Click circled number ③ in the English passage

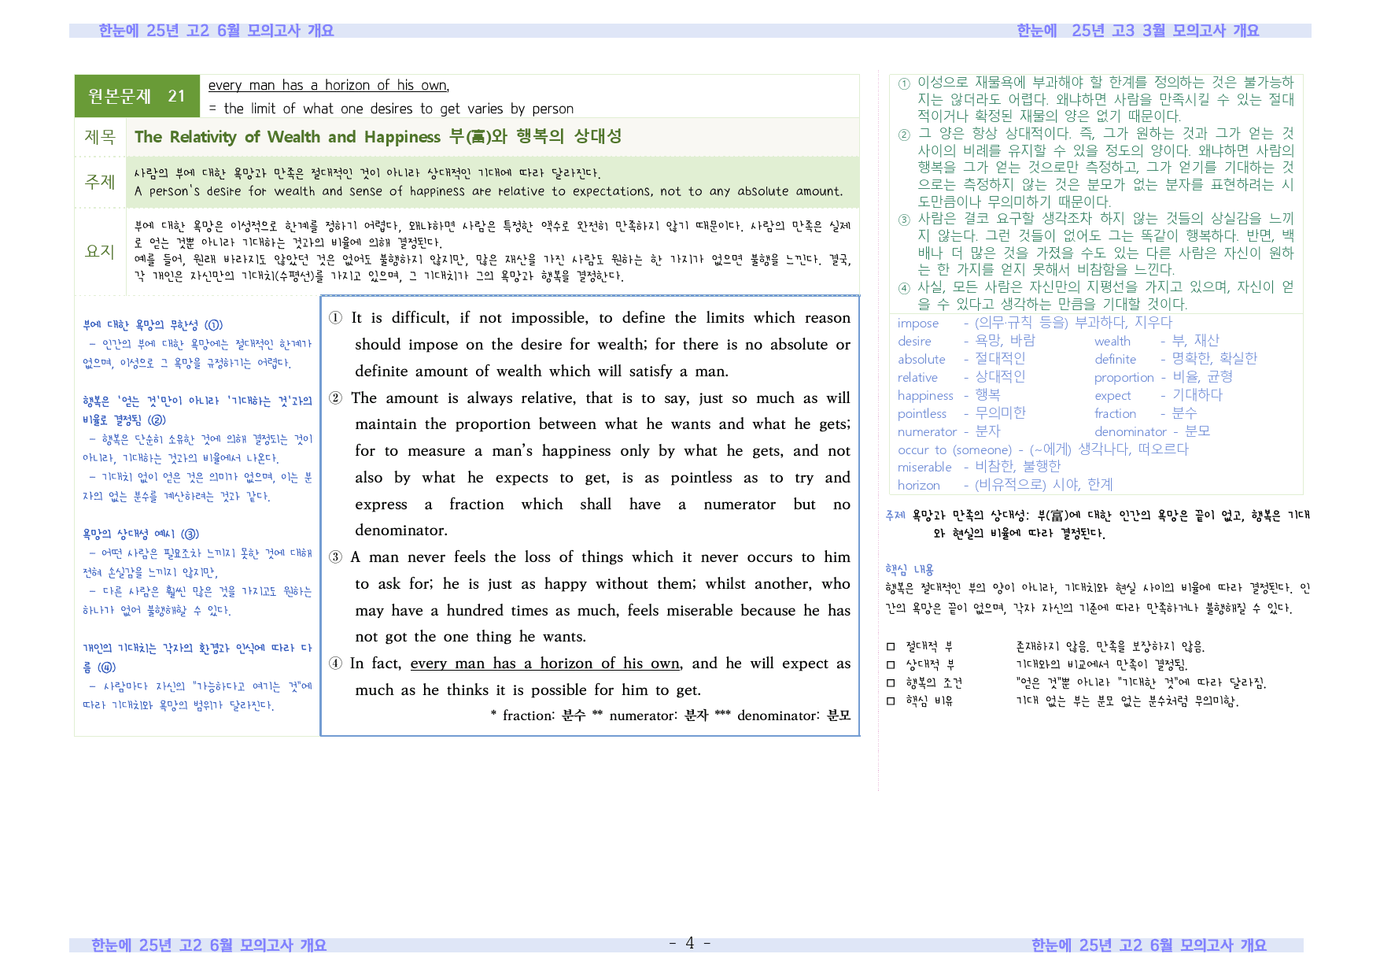[335, 557]
